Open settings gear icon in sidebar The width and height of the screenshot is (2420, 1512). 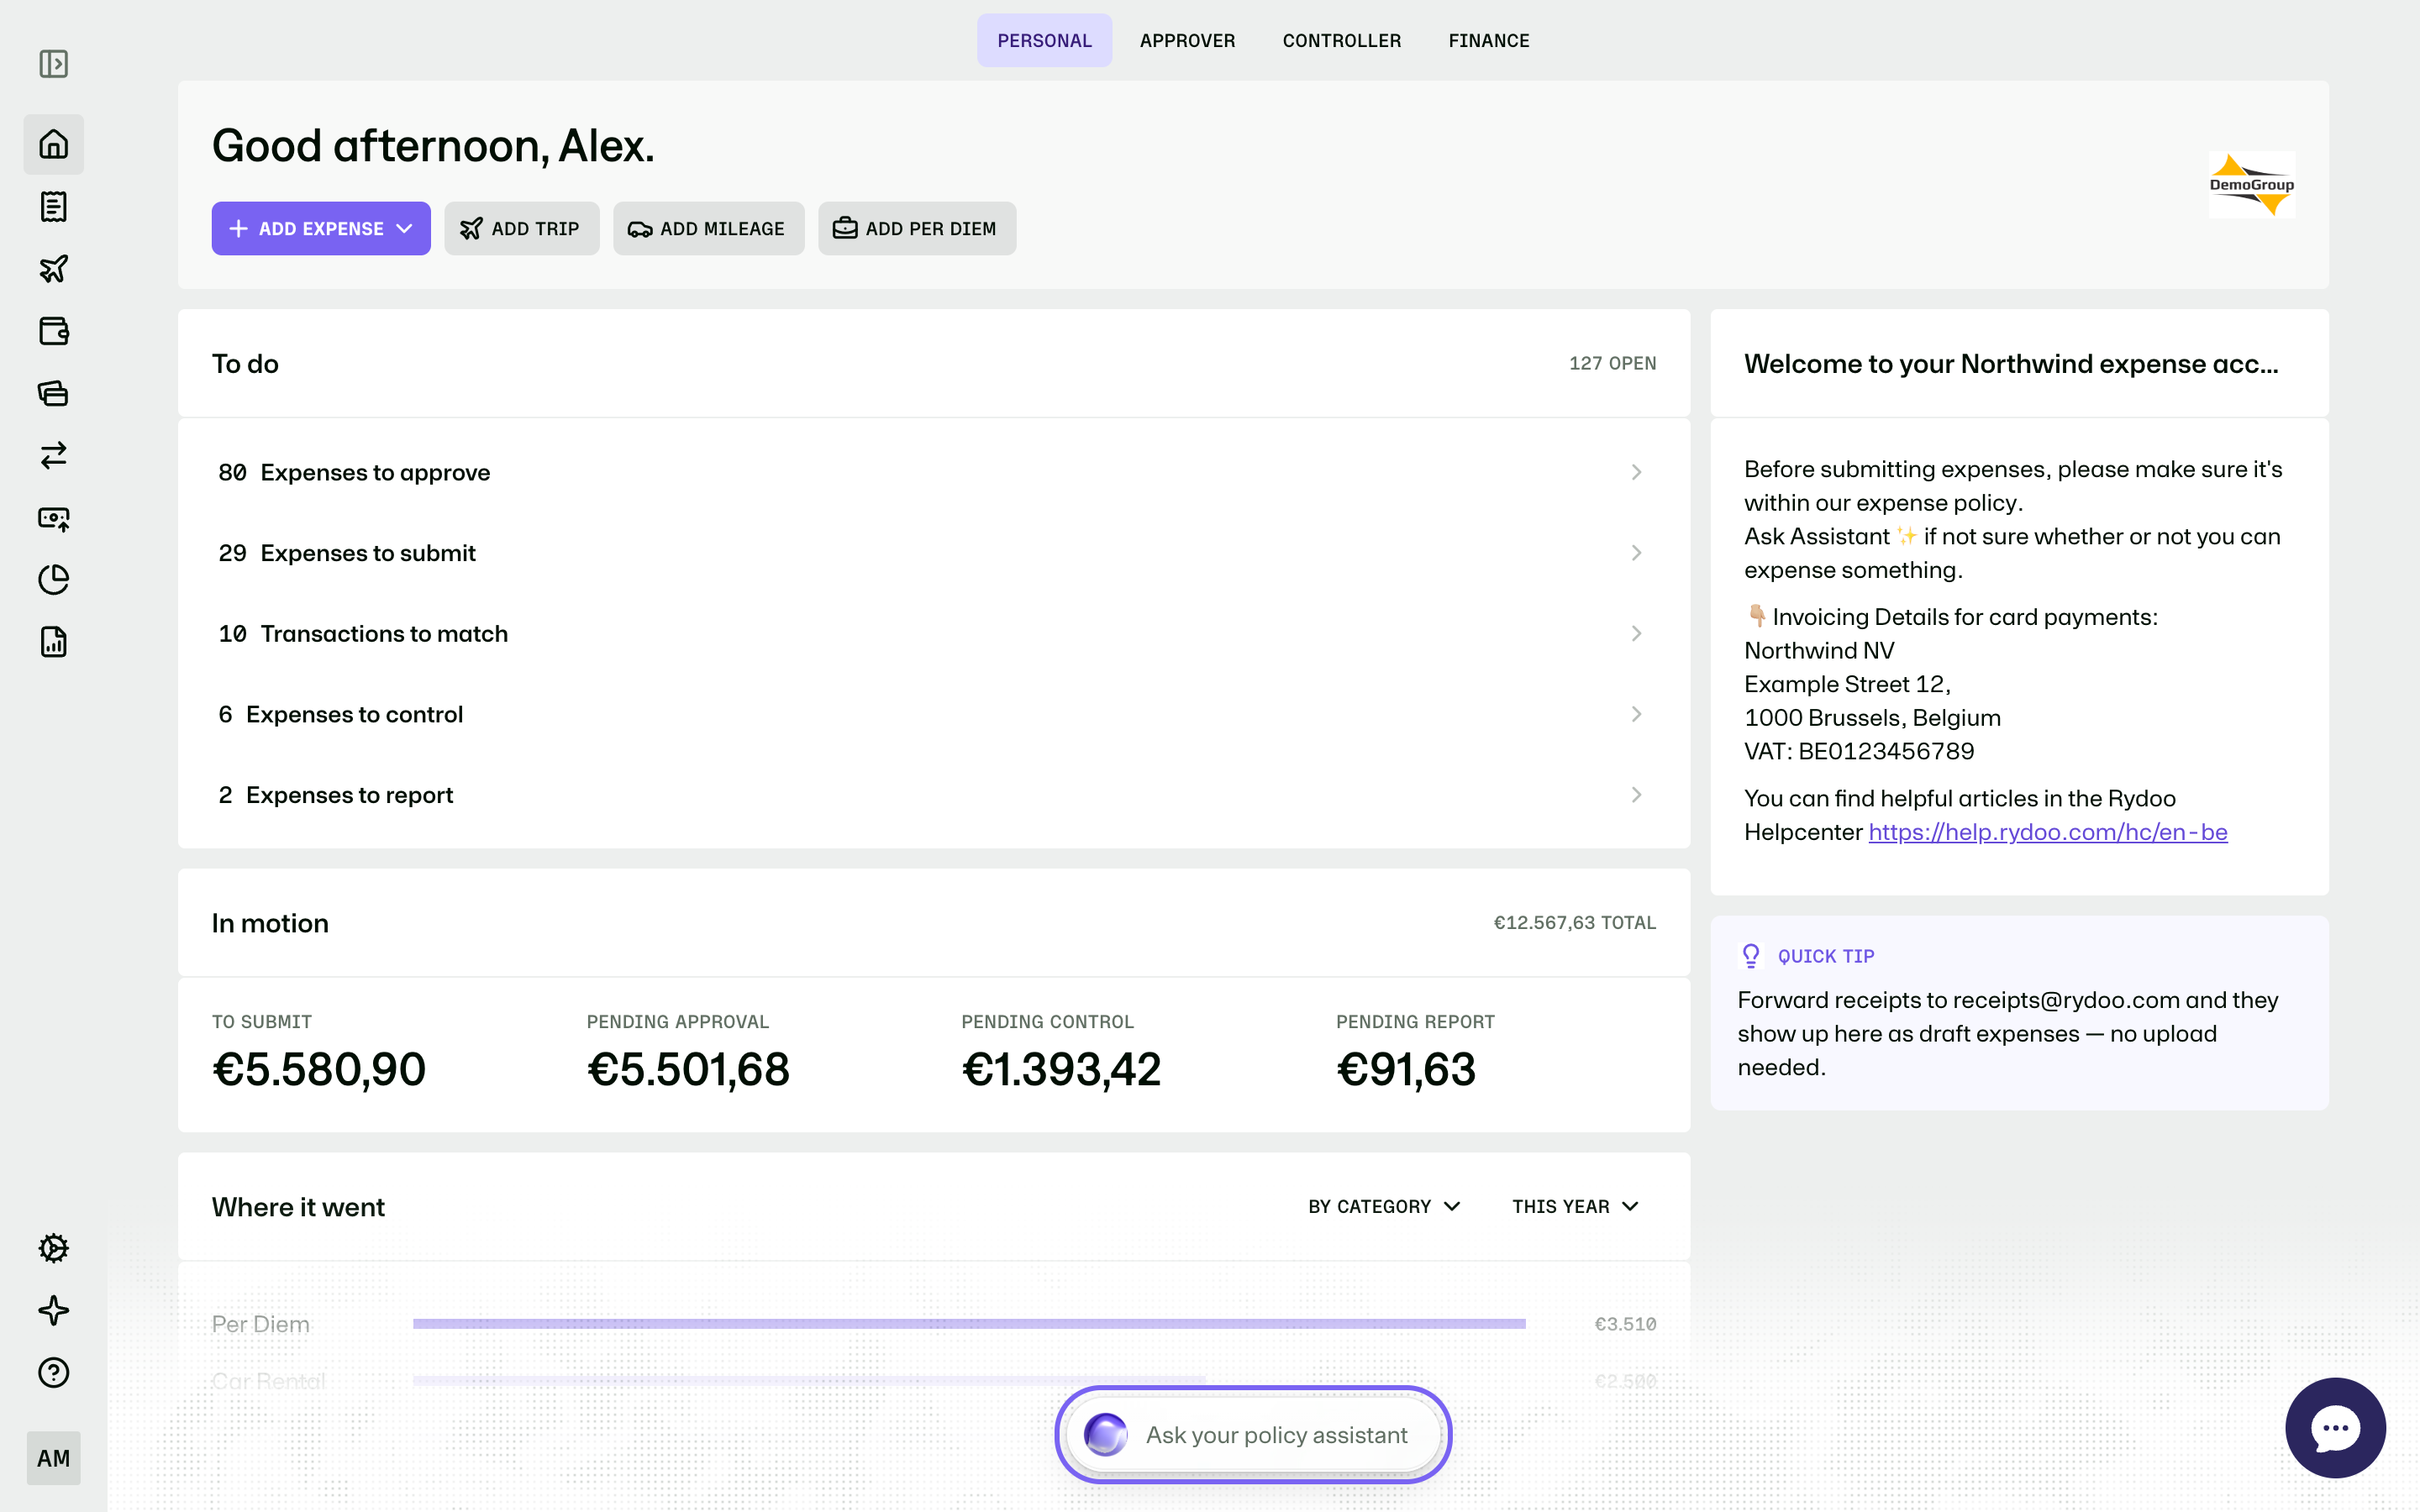54,1248
